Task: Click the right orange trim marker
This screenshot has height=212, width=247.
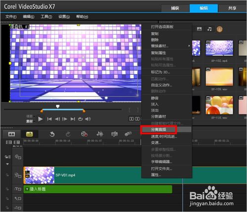Action: pos(84,111)
